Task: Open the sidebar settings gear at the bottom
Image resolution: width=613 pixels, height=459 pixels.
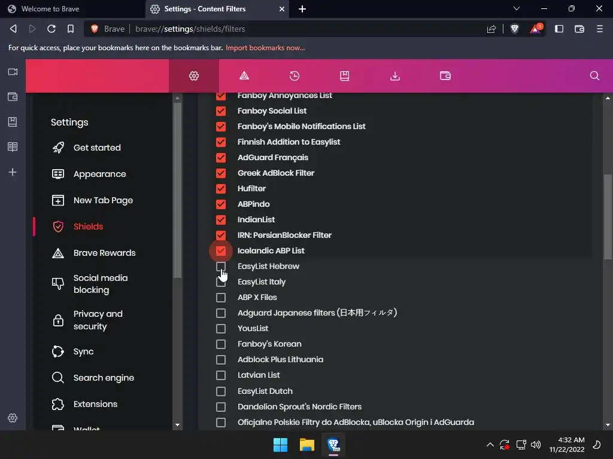Action: coord(13,418)
